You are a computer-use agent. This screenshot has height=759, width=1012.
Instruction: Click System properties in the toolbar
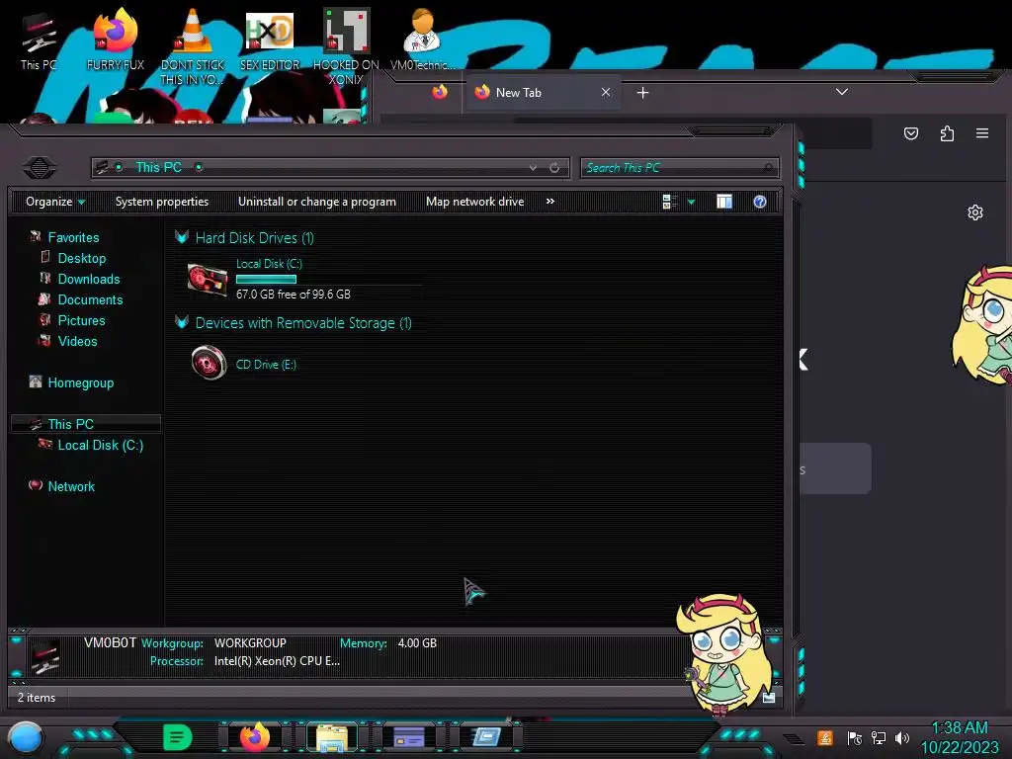tap(162, 202)
